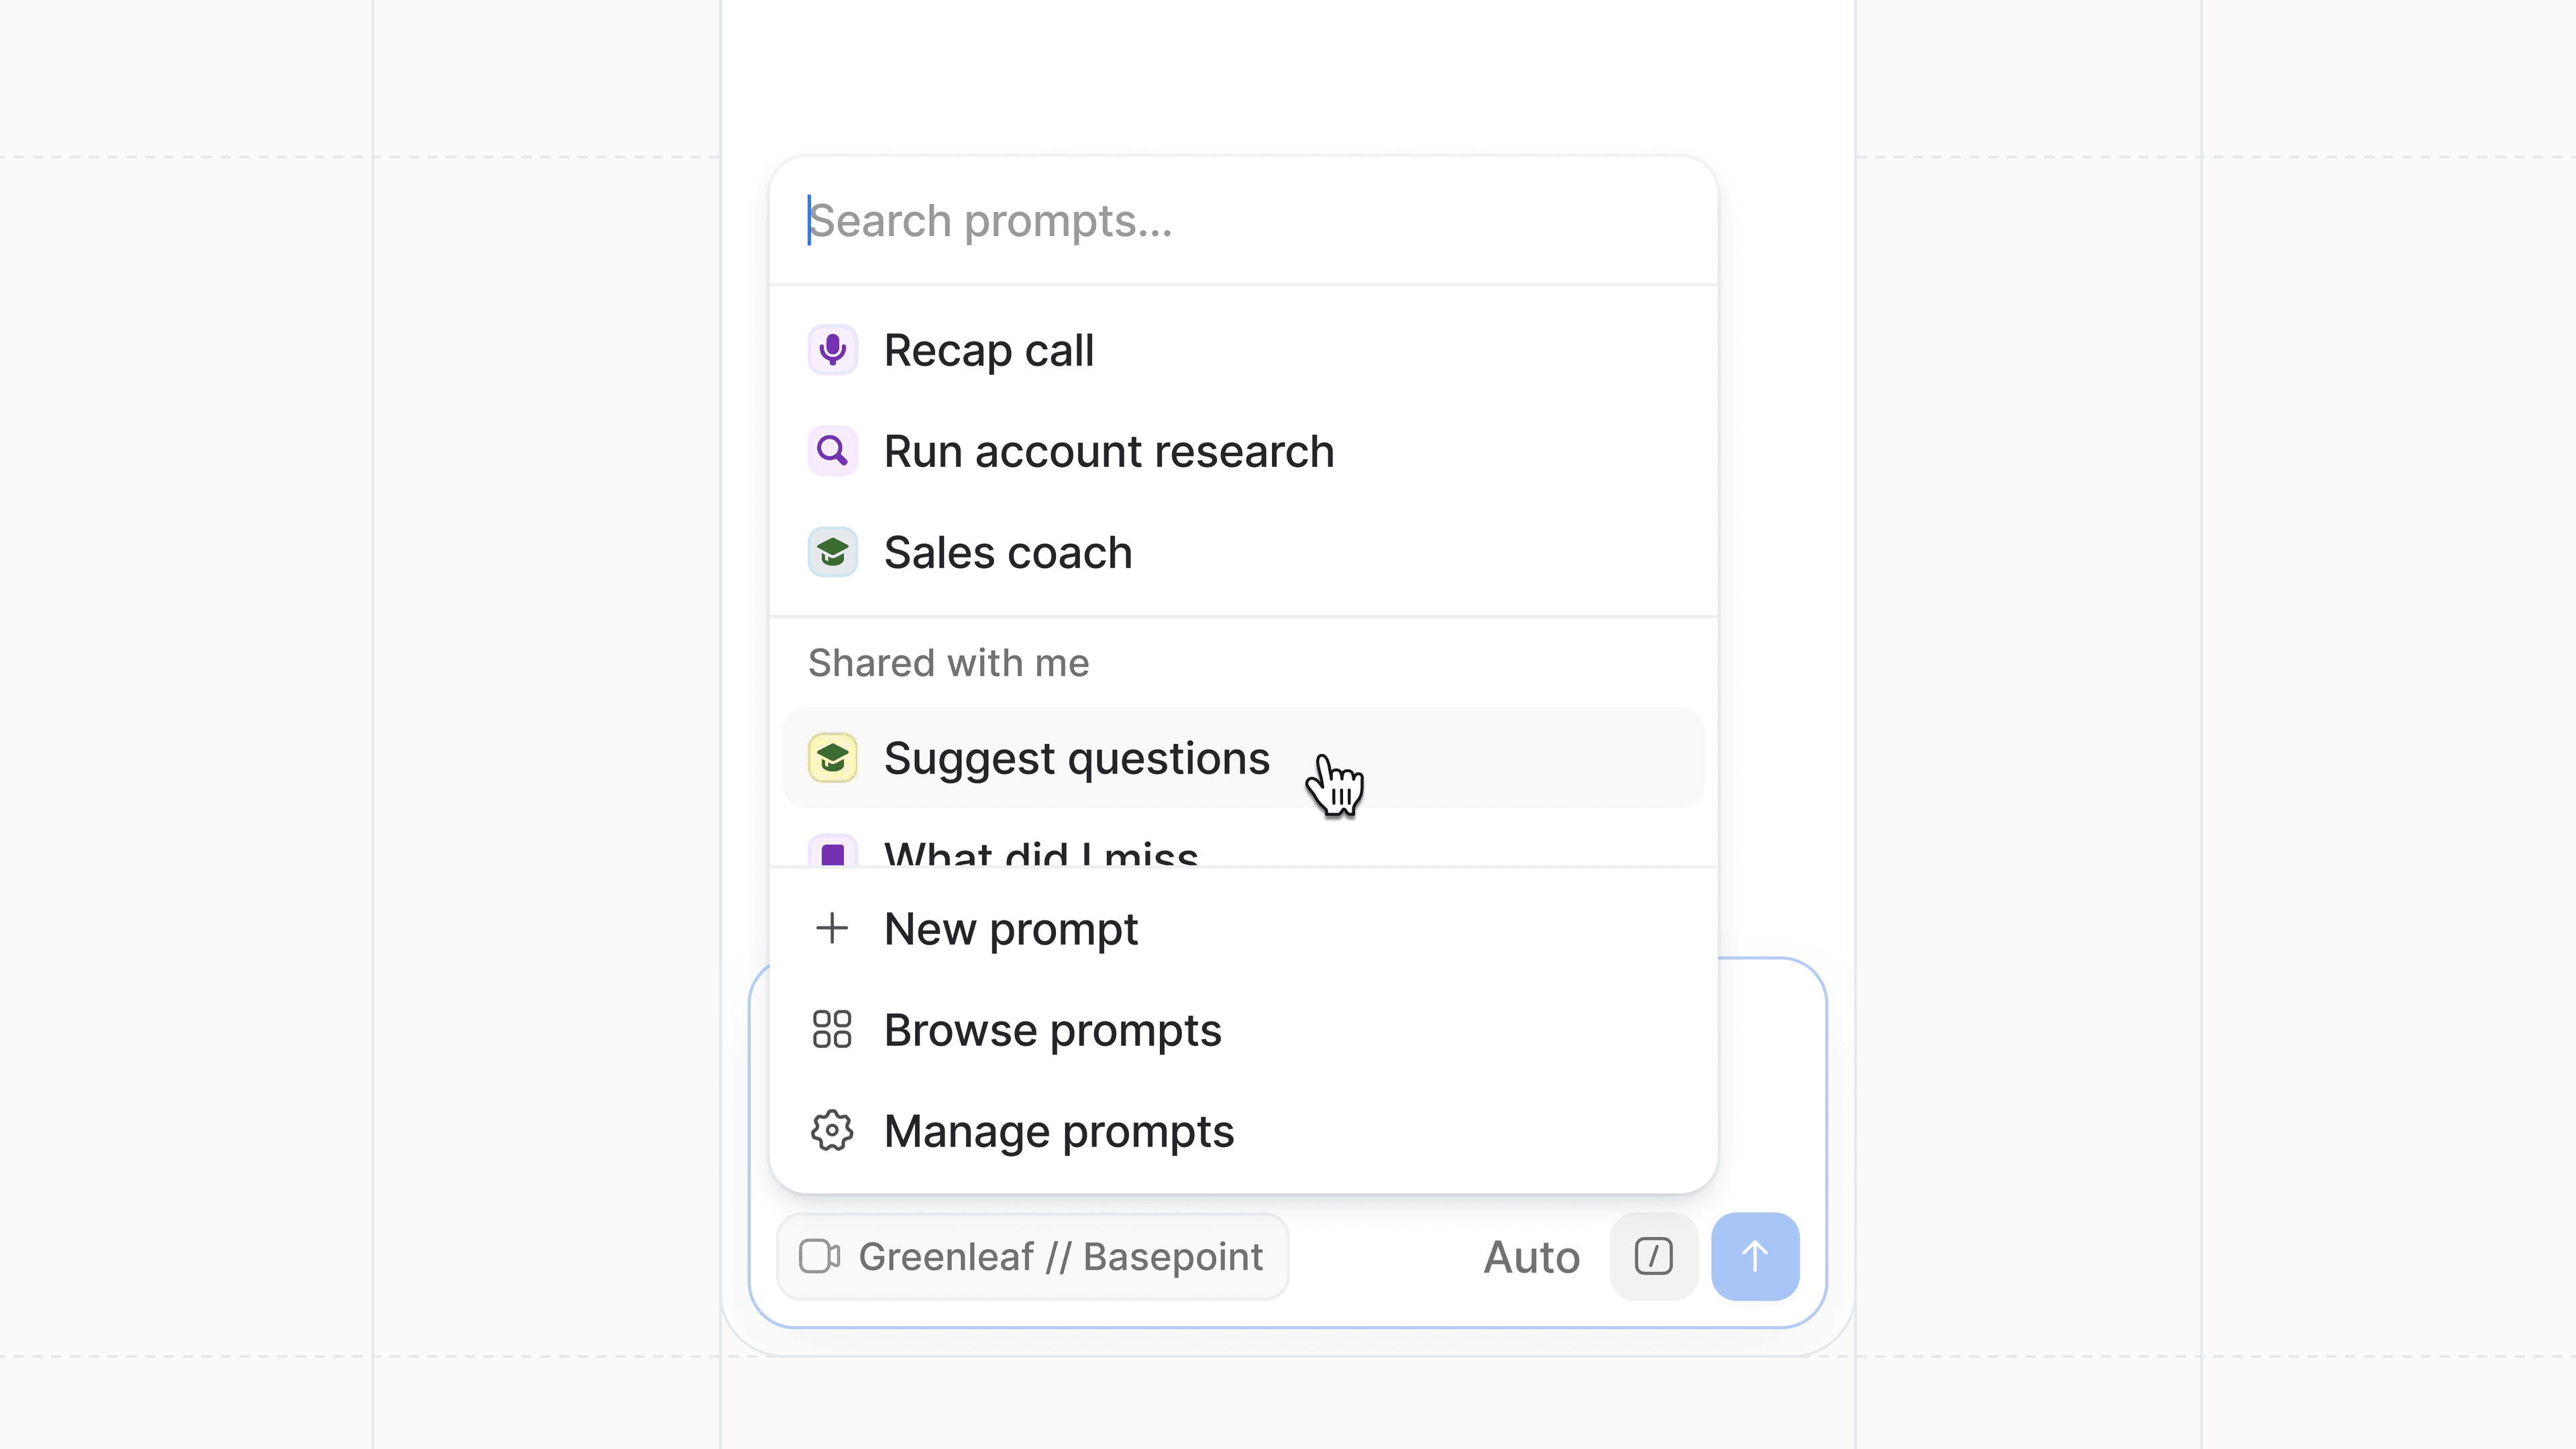Click the plus icon beside New prompt
Image resolution: width=2576 pixels, height=1449 pixels.
point(832,929)
